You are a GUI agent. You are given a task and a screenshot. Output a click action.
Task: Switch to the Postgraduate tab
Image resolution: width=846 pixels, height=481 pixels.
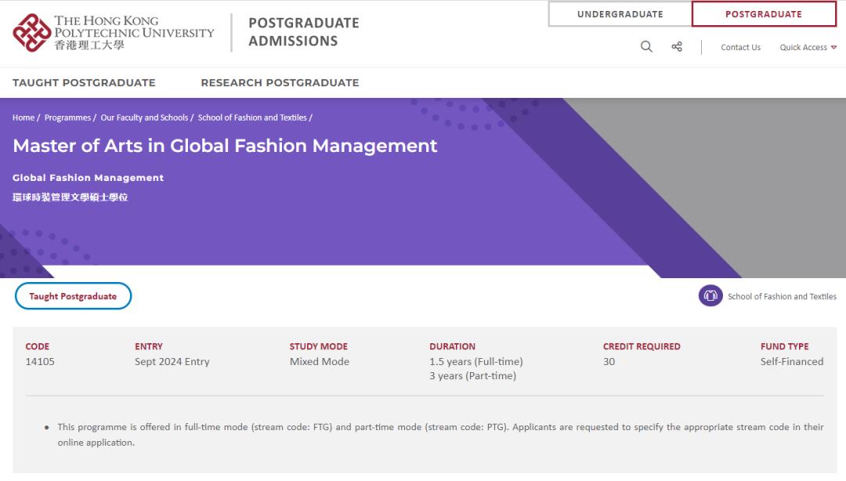point(764,14)
